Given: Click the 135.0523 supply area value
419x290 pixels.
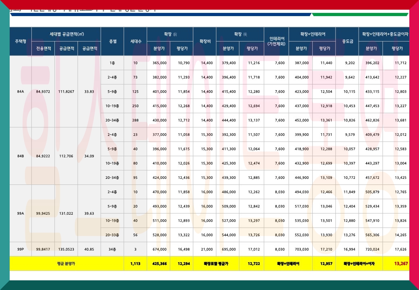Looking at the screenshot, I should coord(66,249).
